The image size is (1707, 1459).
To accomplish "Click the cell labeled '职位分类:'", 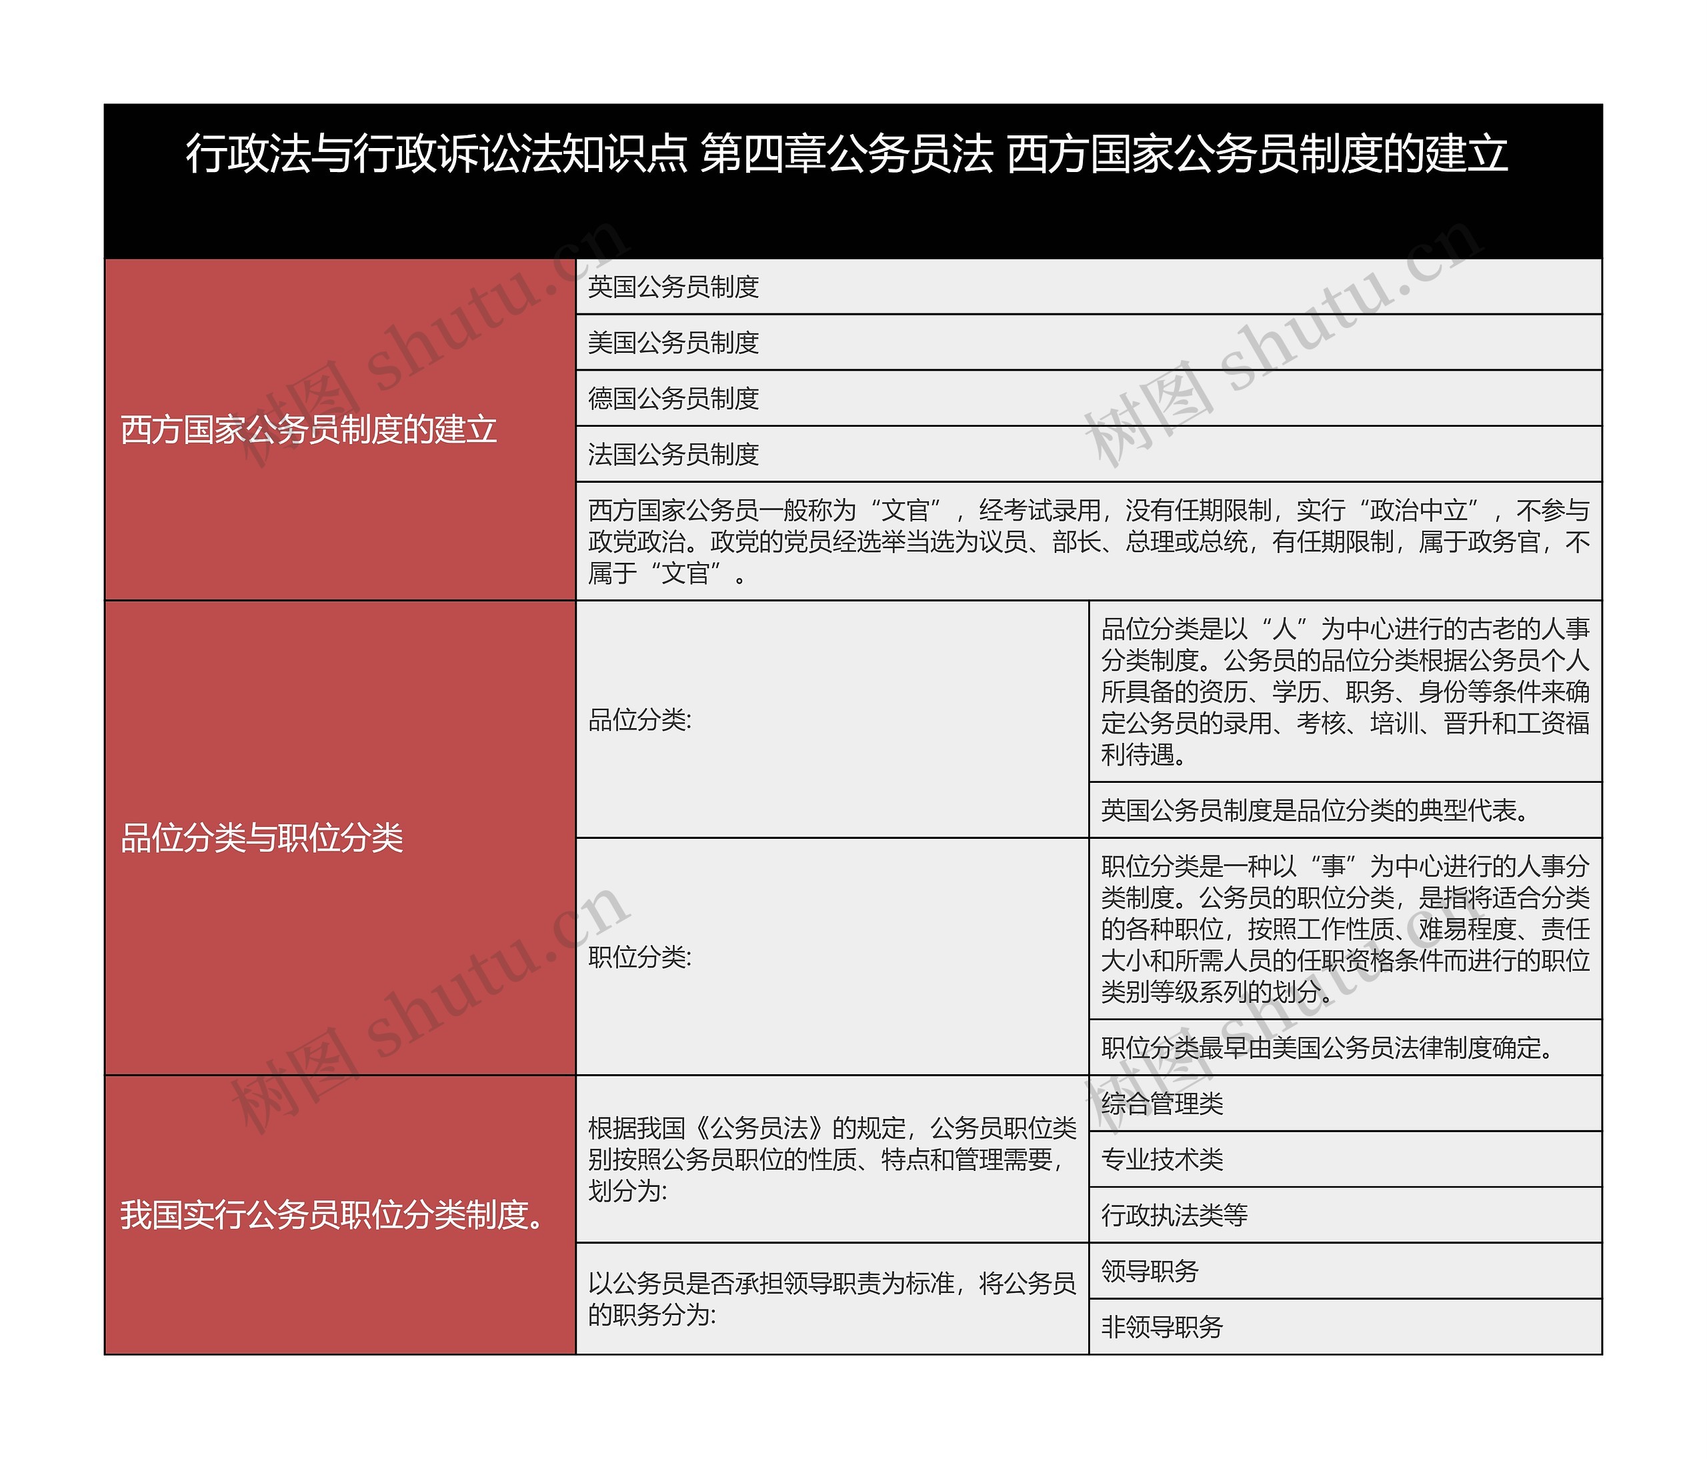I will [x=832, y=958].
